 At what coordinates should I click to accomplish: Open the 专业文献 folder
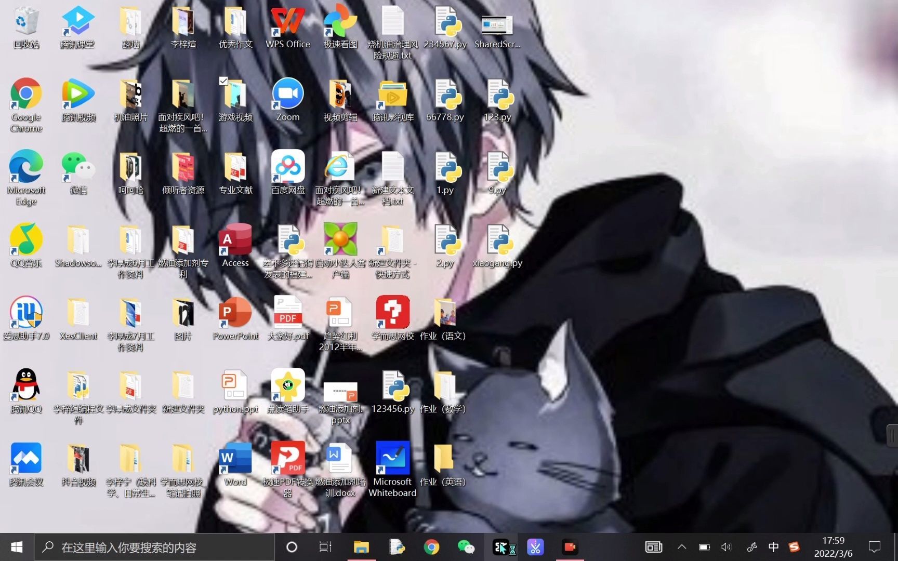[x=235, y=172]
